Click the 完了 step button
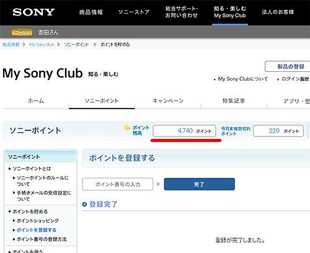 pos(199,184)
